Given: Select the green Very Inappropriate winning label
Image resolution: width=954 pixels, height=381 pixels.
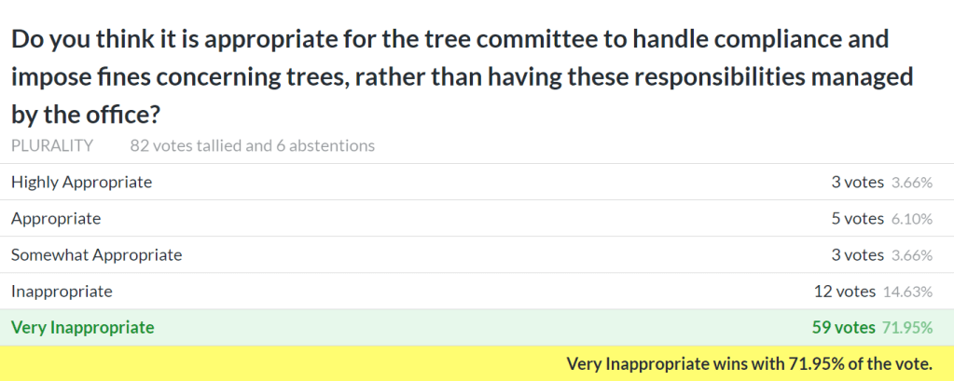Looking at the screenshot, I should (x=83, y=327).
